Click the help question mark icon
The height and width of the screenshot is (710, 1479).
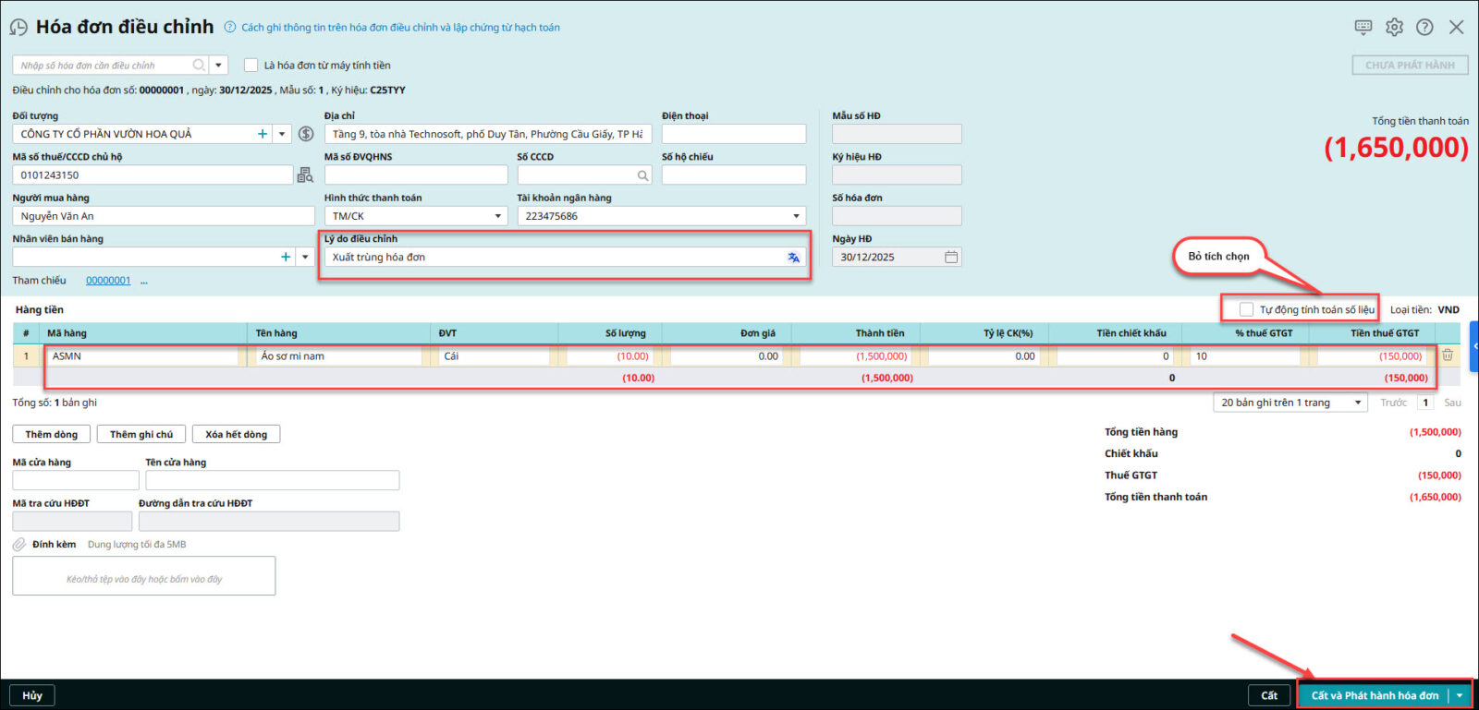pos(1424,28)
